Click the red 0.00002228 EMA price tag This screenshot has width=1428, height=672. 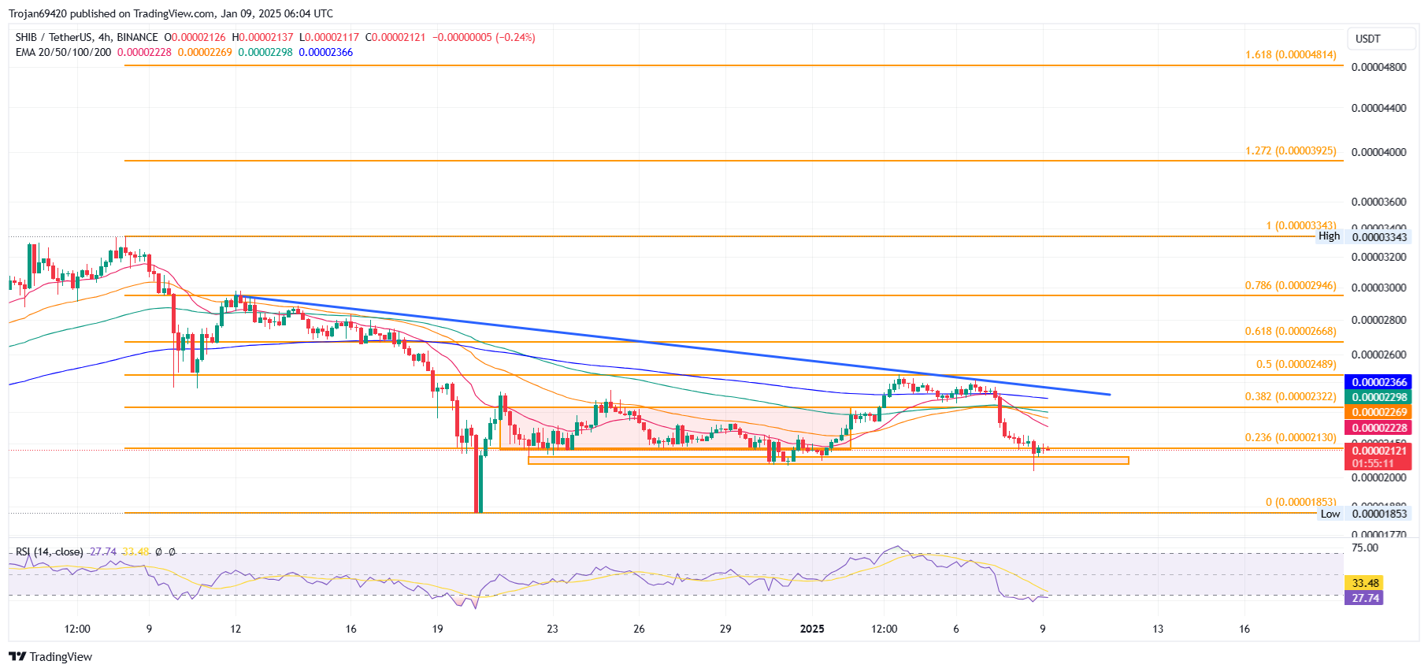pos(1379,428)
